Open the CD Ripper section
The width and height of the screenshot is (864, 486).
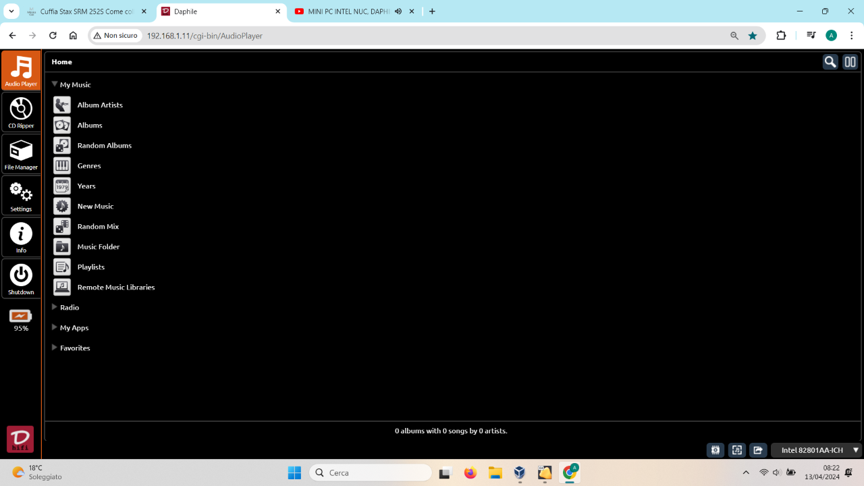(x=21, y=112)
